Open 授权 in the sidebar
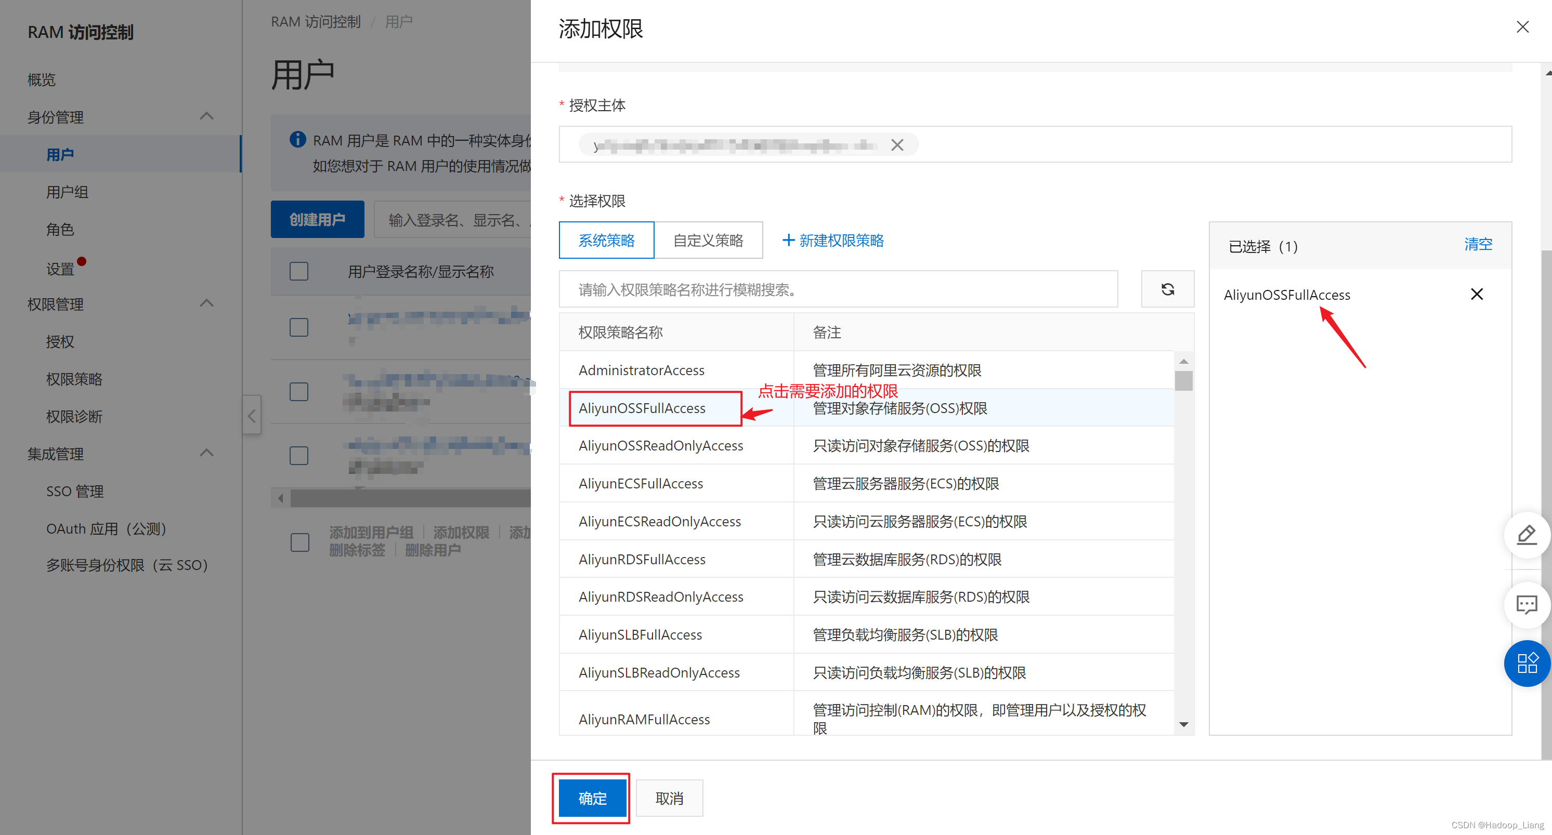 click(60, 342)
